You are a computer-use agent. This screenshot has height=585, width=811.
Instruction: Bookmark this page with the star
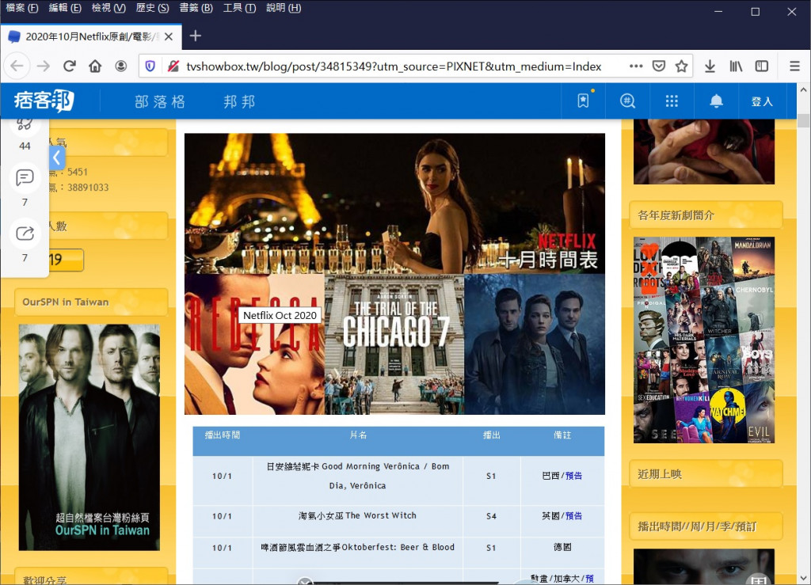point(681,66)
